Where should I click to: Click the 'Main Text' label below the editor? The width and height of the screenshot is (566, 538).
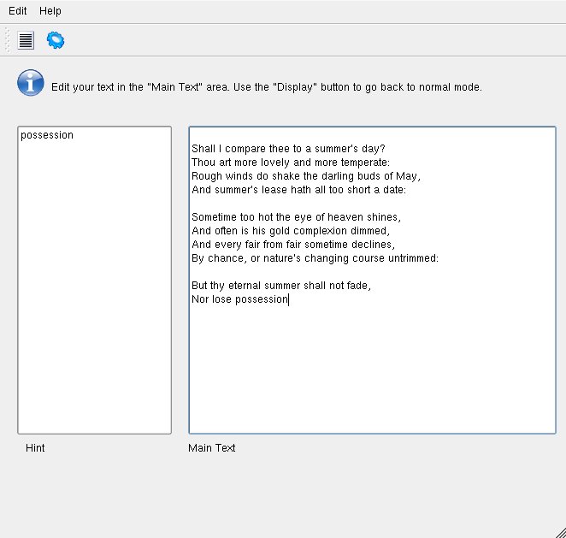tap(211, 448)
